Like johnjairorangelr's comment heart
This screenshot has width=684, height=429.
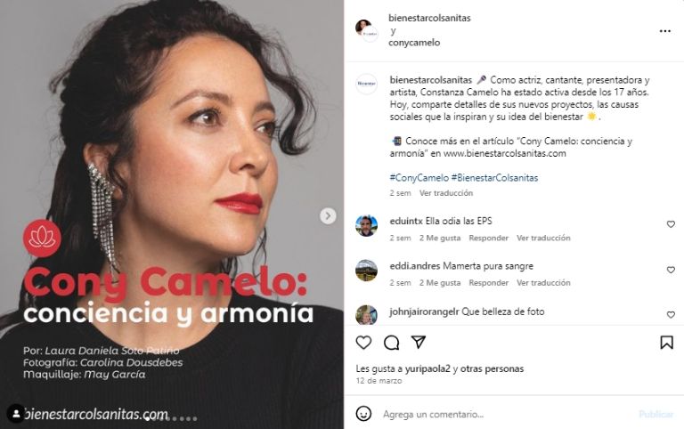671,314
